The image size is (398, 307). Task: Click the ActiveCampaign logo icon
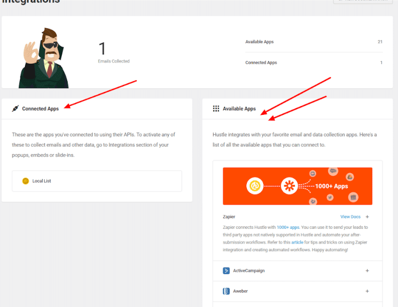(x=226, y=271)
